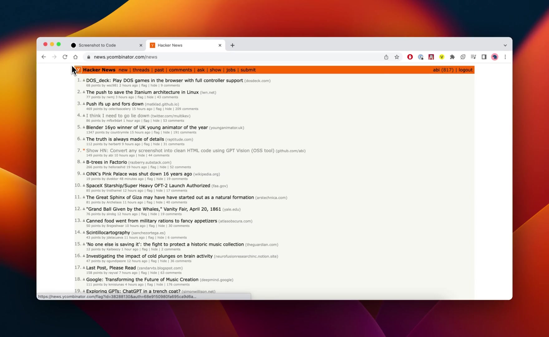The image size is (549, 337).
Task: Expand the tab search chevron
Action: coord(505,45)
